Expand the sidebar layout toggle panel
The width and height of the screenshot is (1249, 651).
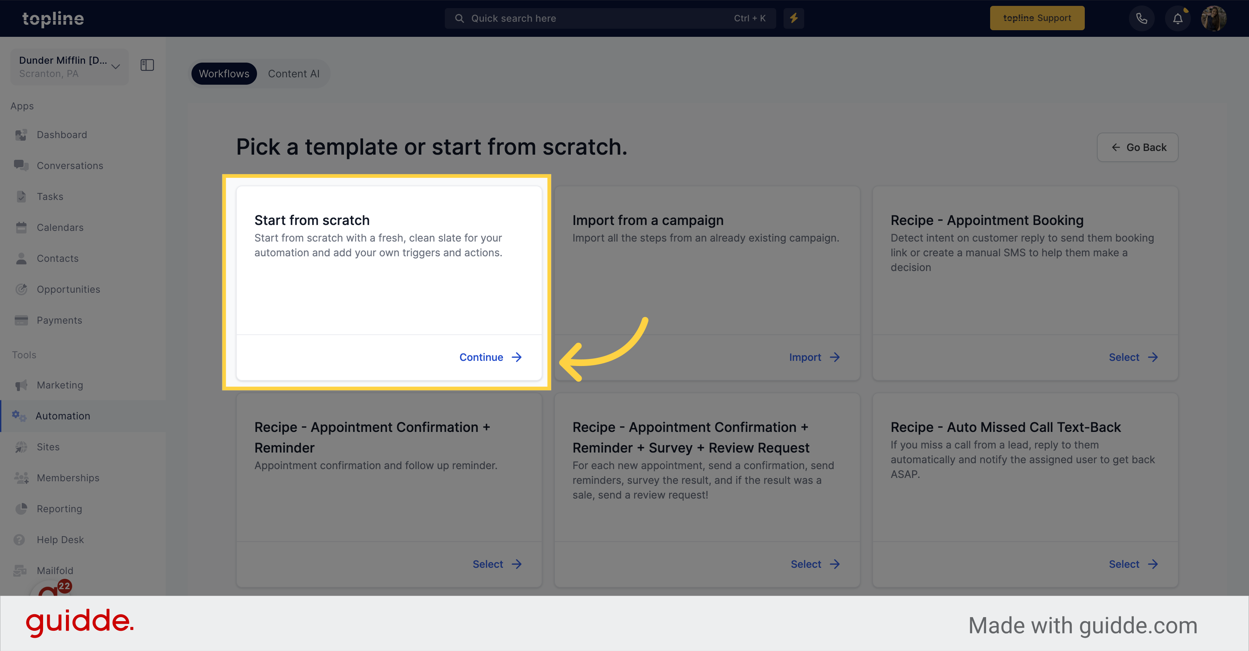[x=147, y=64]
